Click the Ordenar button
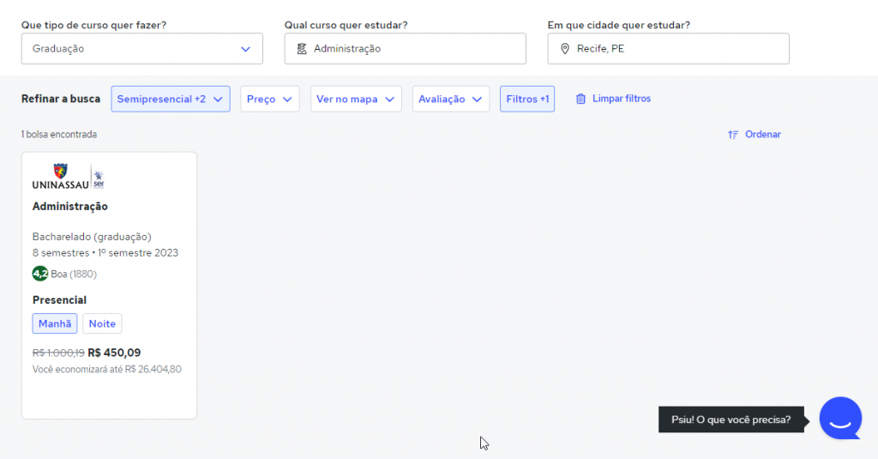Screen dimensions: 878x459 pyautogui.click(x=762, y=135)
